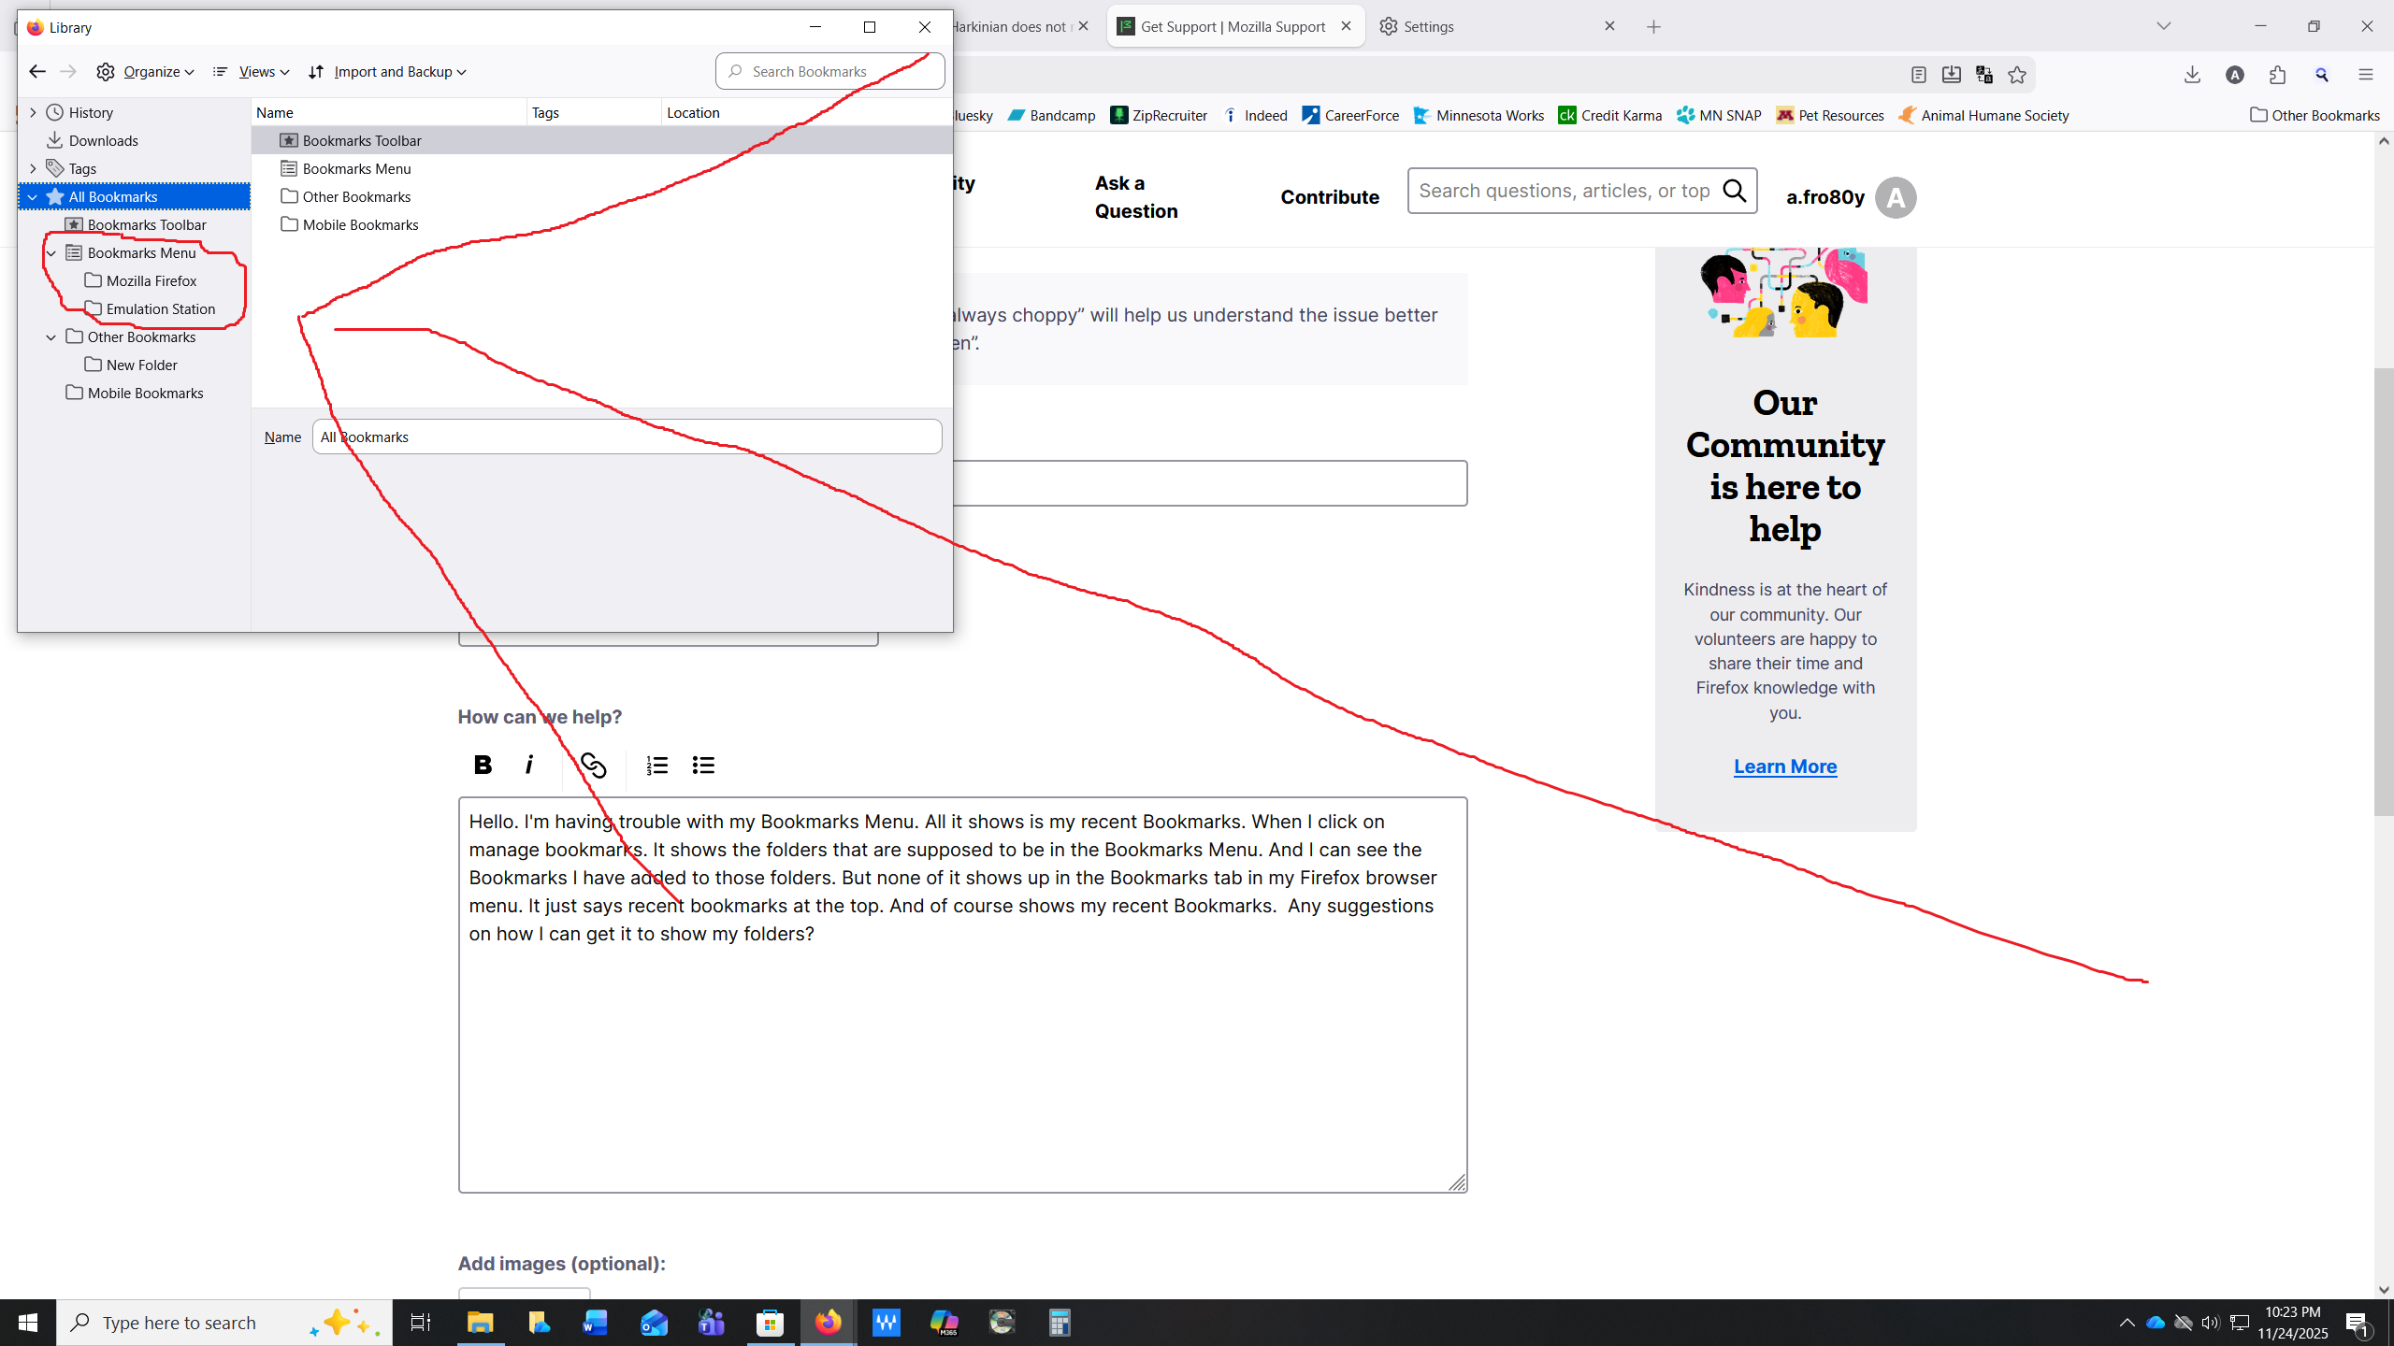
Task: Open the Extensions puzzle icon
Action: (x=2277, y=75)
